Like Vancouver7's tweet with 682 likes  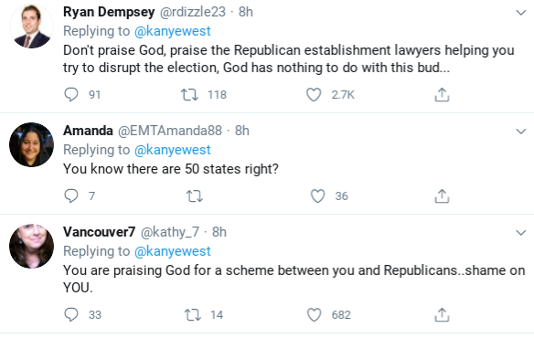(314, 314)
